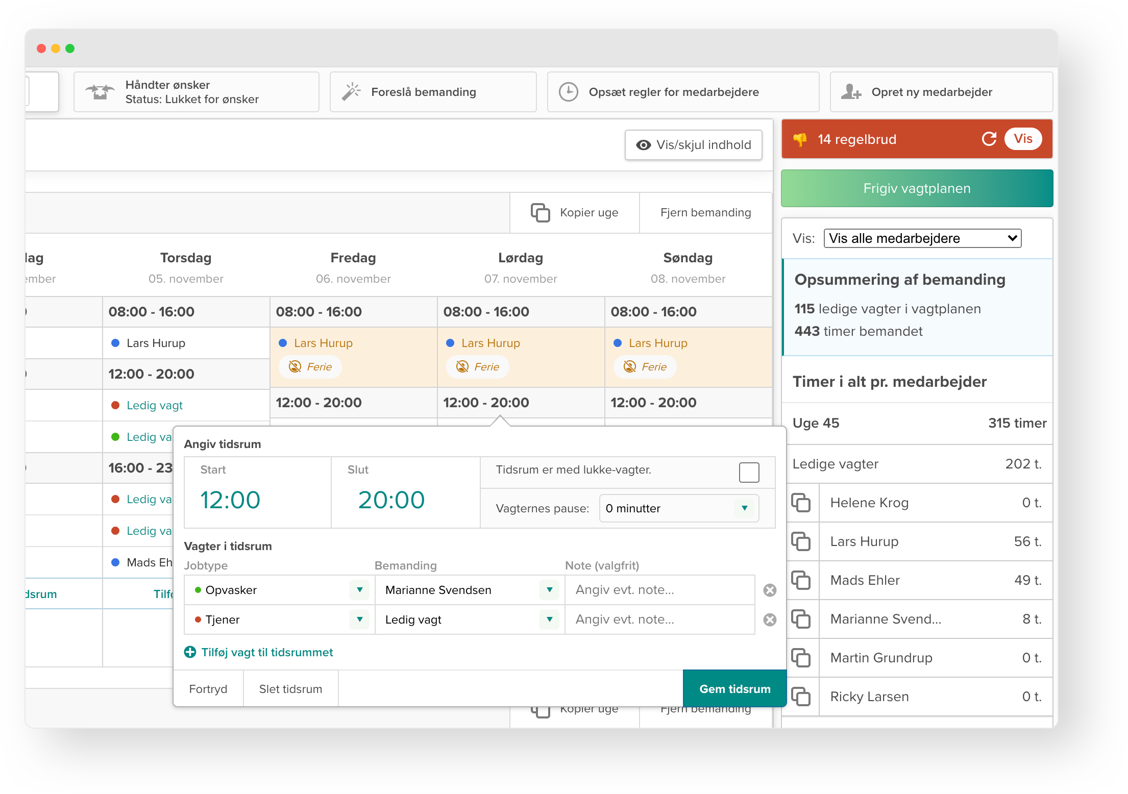Click the magic wand icon for Foreslå bemanding
Image resolution: width=1128 pixels, height=794 pixels.
pyautogui.click(x=352, y=92)
